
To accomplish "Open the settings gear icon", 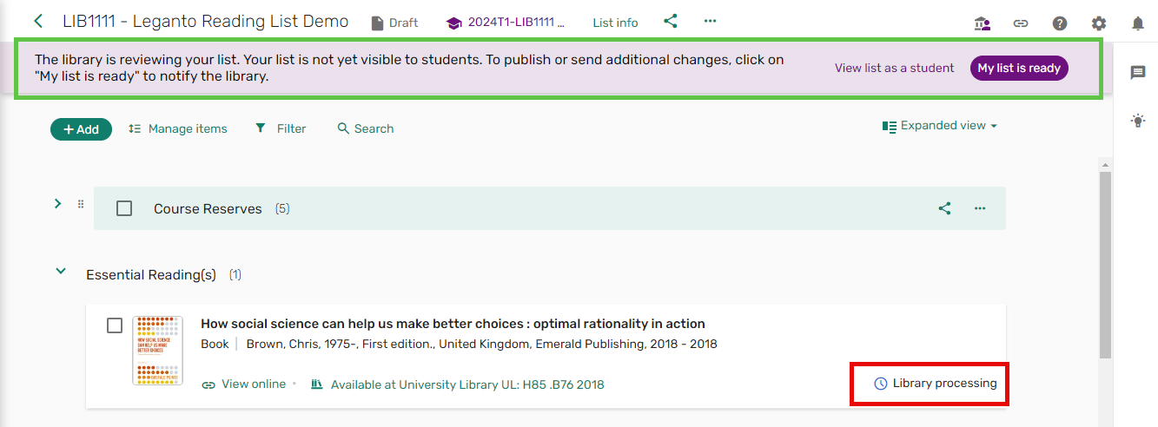I will tap(1099, 23).
